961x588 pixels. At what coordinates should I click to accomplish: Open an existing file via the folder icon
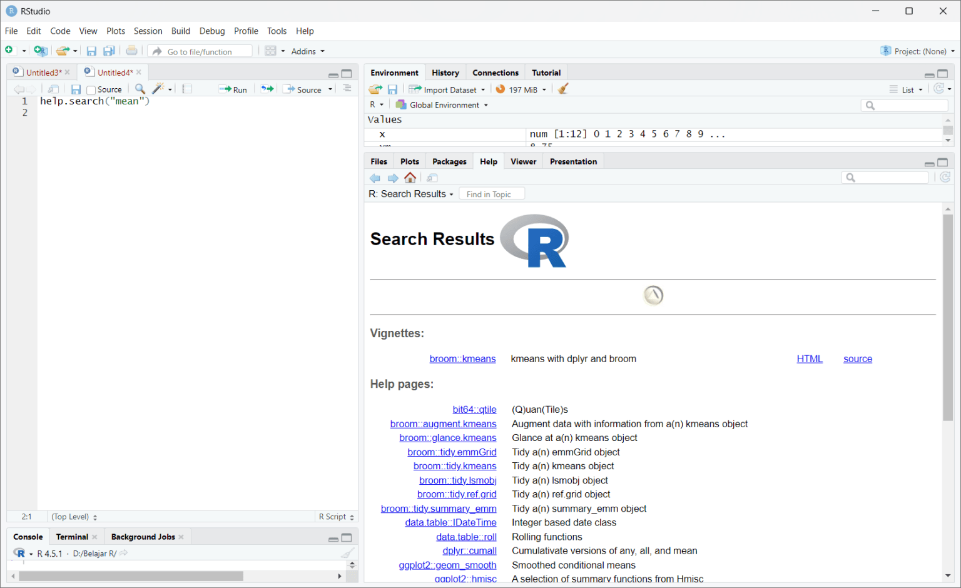tap(63, 51)
